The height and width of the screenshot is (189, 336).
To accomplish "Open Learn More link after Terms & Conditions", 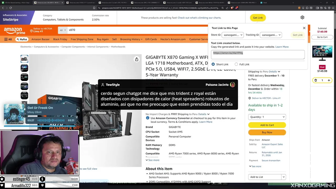I will [x=206, y=122].
